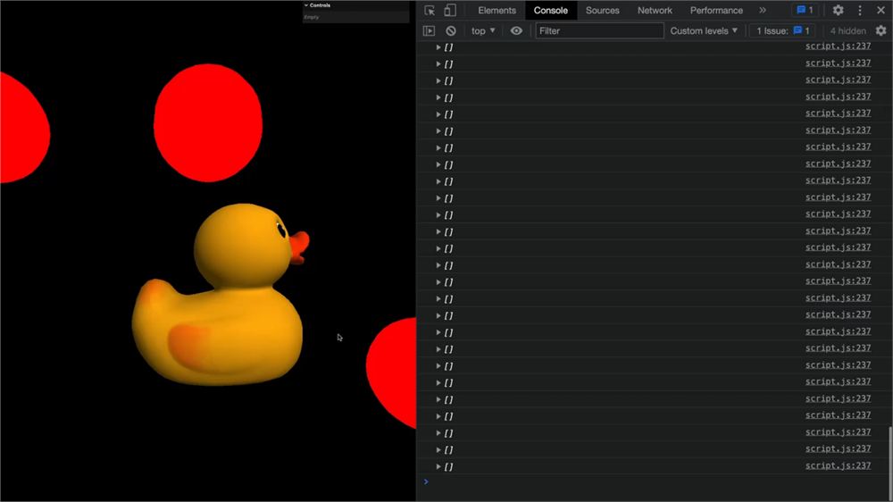Collapse the Controls panel header
Screen dimensions: 893x502
(355, 5)
